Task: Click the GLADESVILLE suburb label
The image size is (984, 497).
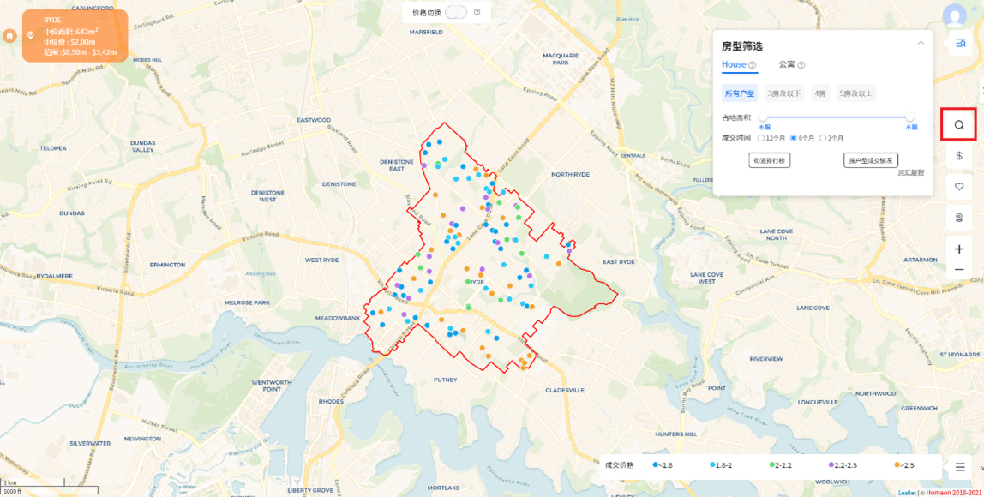Action: (566, 390)
